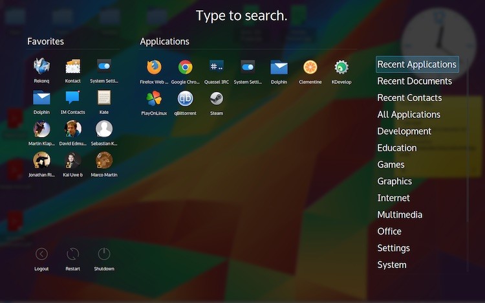The width and height of the screenshot is (485, 303).
Task: Launch PlayOnLinux
Action: pyautogui.click(x=154, y=103)
